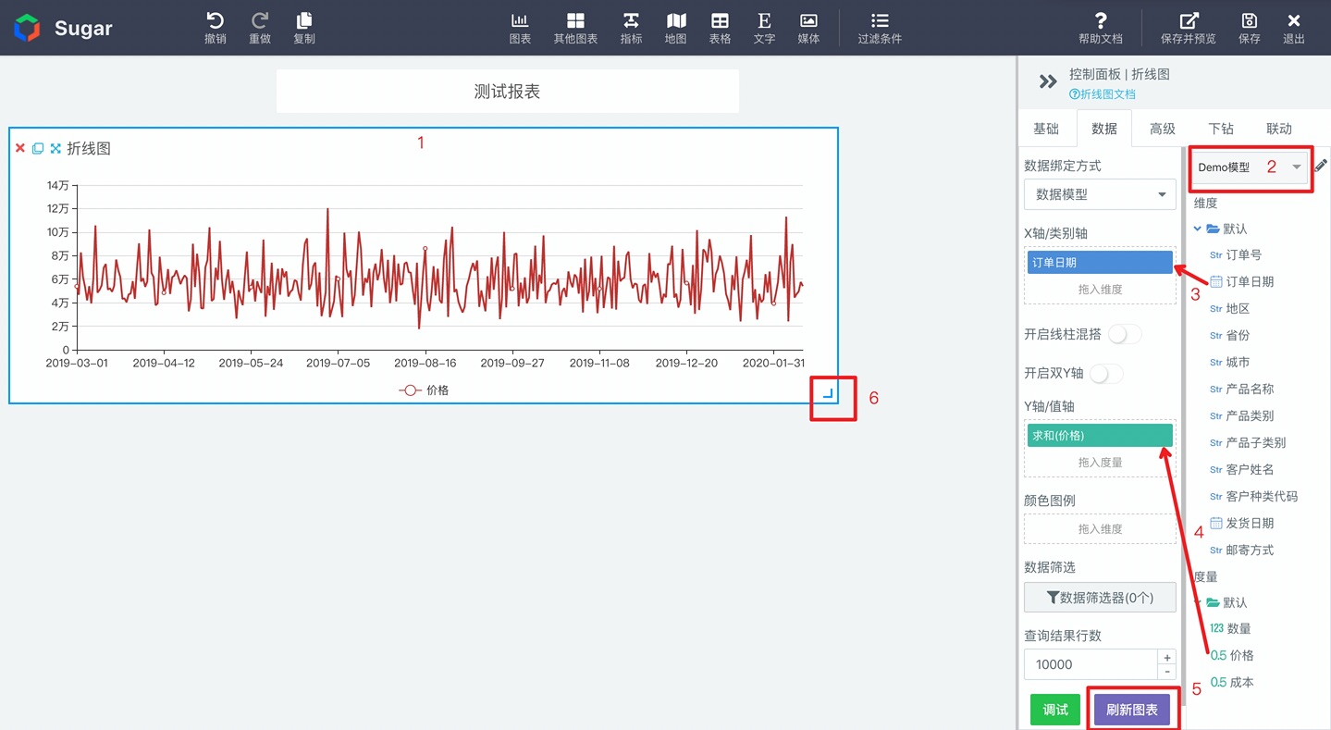Collapse the control panel with double-arrow icon
The image size is (1331, 730).
(x=1048, y=81)
